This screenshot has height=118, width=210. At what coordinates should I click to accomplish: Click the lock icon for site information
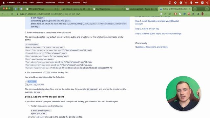pyautogui.click(x=17, y=14)
